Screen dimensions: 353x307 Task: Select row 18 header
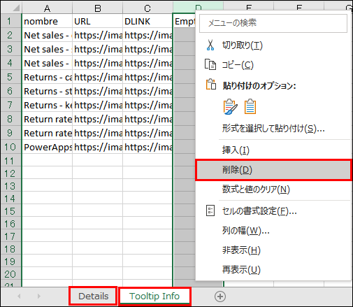[10, 249]
